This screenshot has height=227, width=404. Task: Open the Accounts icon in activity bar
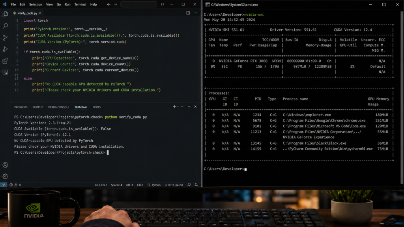pos(5,165)
